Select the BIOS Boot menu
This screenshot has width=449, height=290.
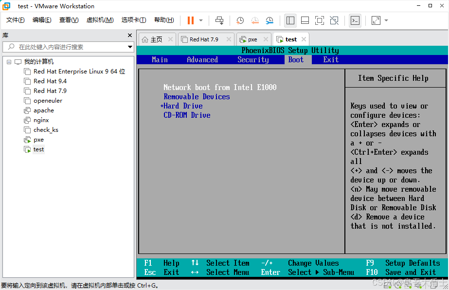296,59
